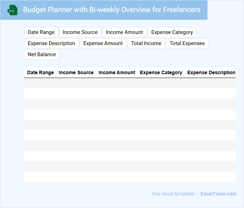Click the Income Amount column header
Image resolution: width=244 pixels, height=208 pixels.
tap(117, 72)
